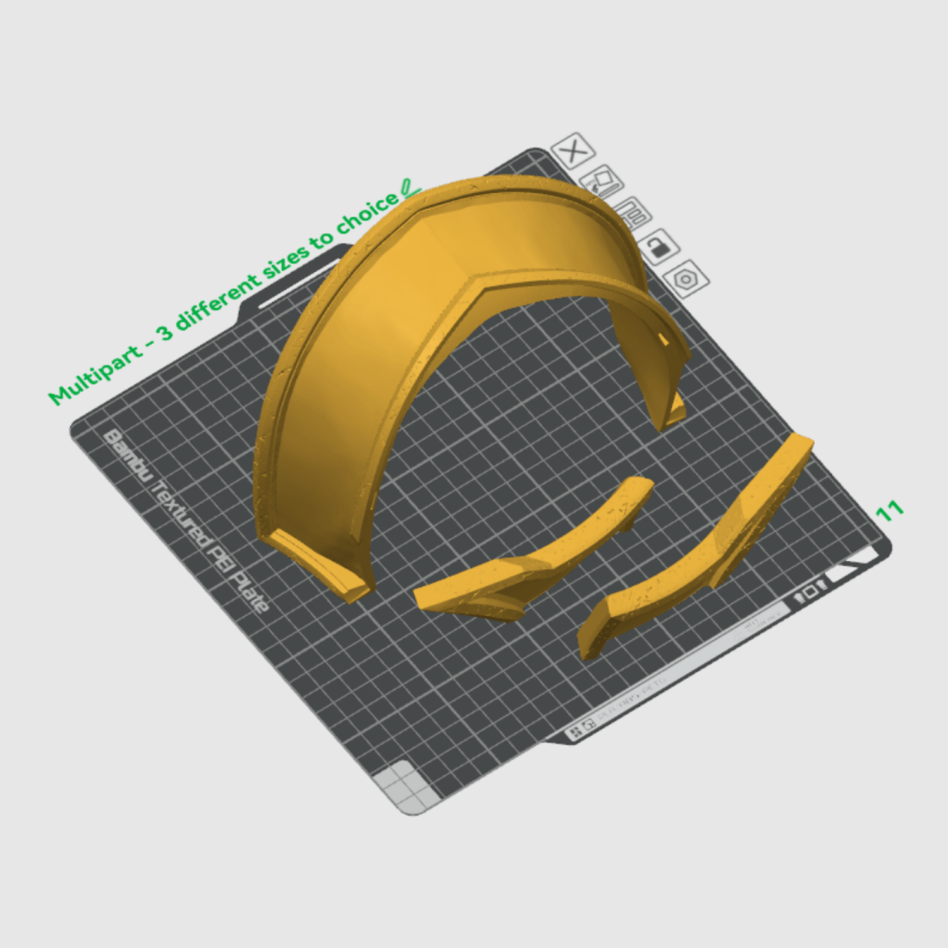Open plate settings hexagon icon
Viewport: 948px width, 948px height.
click(x=687, y=278)
